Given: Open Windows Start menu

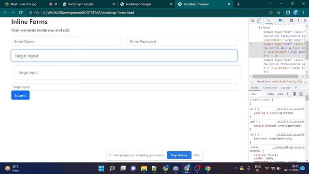Looking at the screenshot, I should [x=101, y=168].
